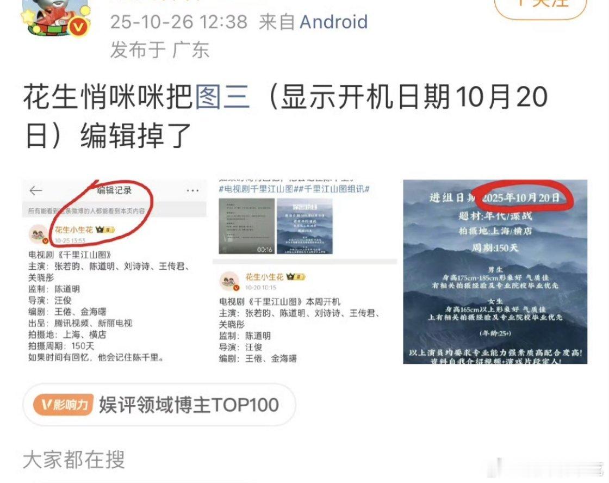Tap the 大家都在搜 section heading

[74, 460]
